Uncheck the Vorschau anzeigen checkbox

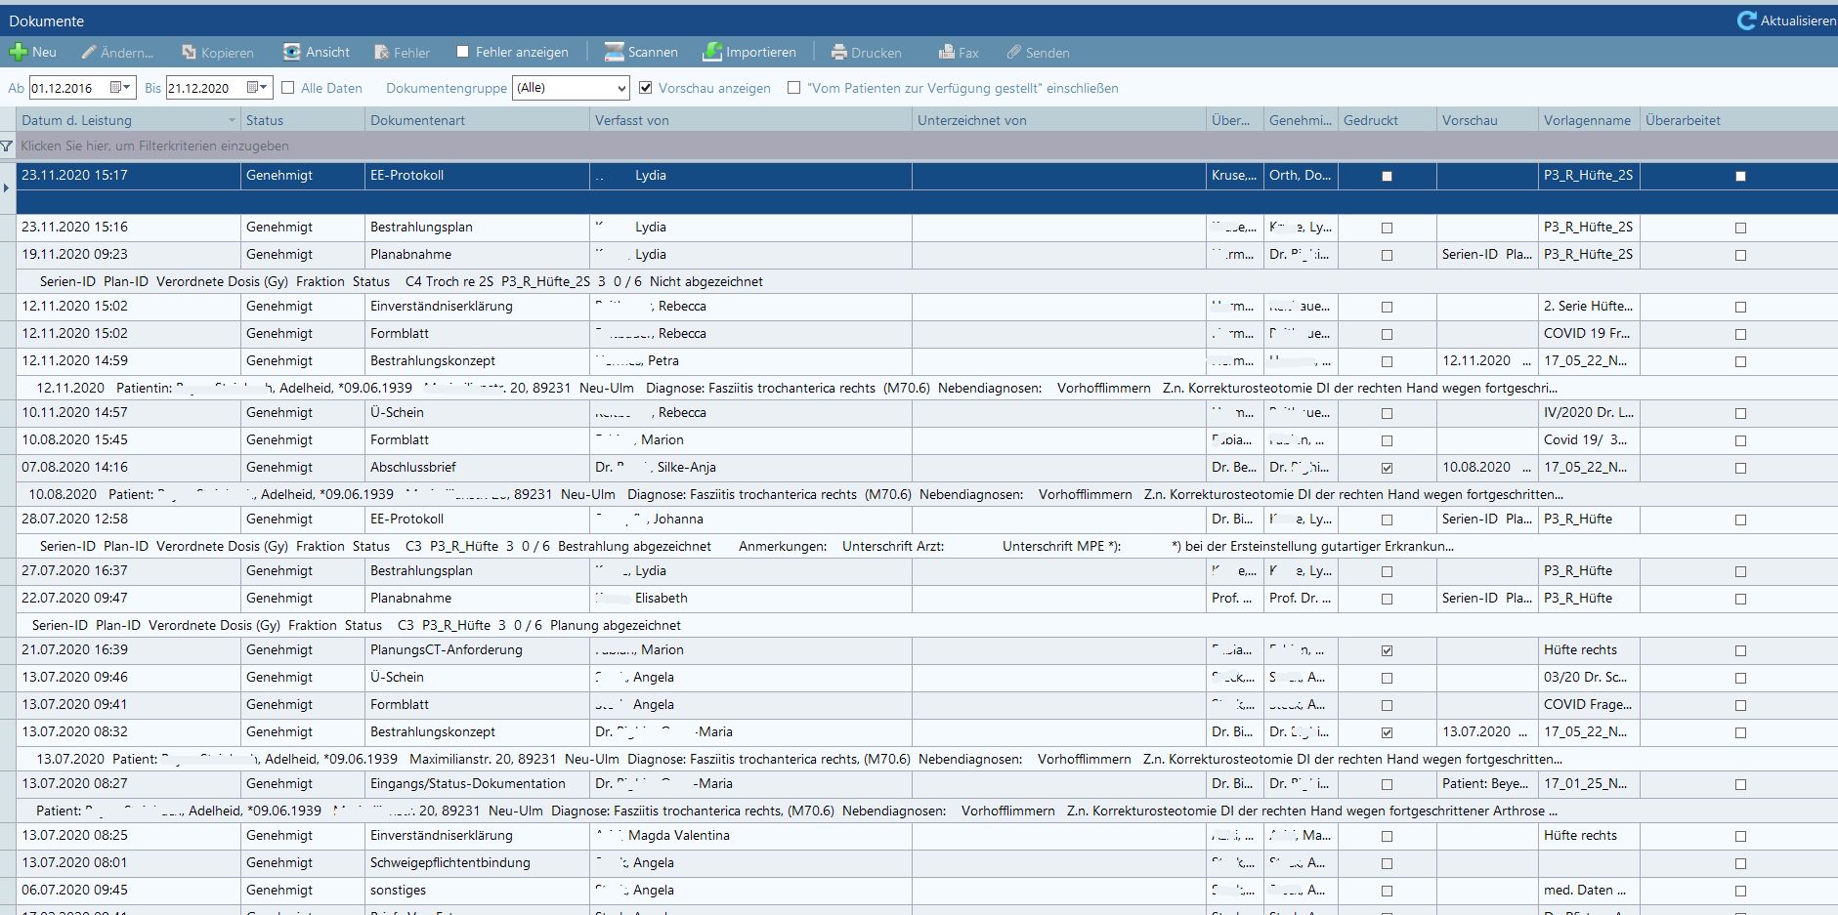(646, 88)
